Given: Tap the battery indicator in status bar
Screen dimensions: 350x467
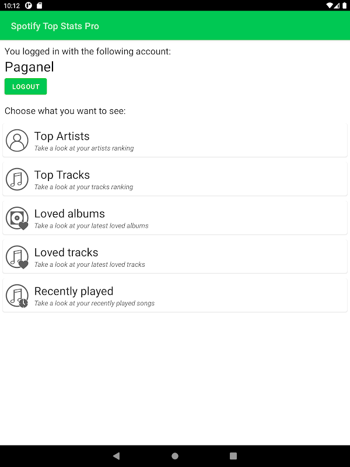Looking at the screenshot, I should pos(344,5).
